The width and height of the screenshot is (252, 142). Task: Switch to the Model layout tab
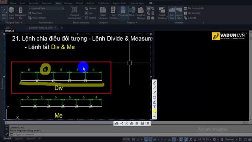tap(7, 138)
